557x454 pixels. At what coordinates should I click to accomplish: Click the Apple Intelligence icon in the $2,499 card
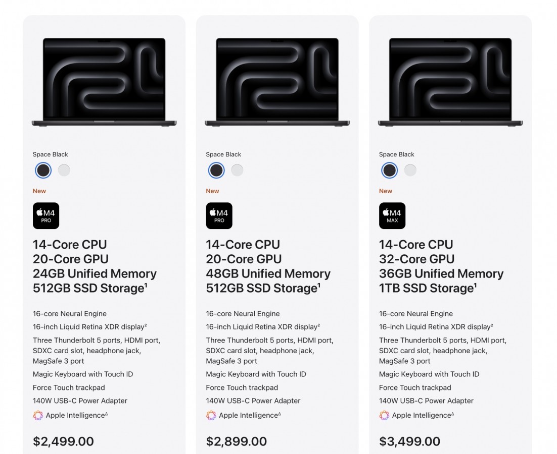pos(38,415)
